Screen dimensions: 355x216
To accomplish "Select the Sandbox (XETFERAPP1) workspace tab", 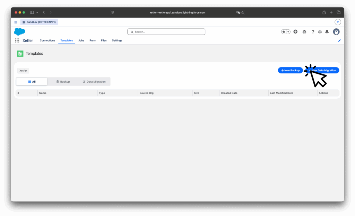I will click(x=39, y=22).
